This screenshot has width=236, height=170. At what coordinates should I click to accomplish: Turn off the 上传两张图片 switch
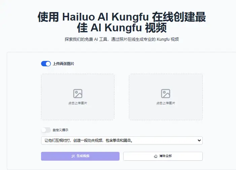[x=46, y=64]
